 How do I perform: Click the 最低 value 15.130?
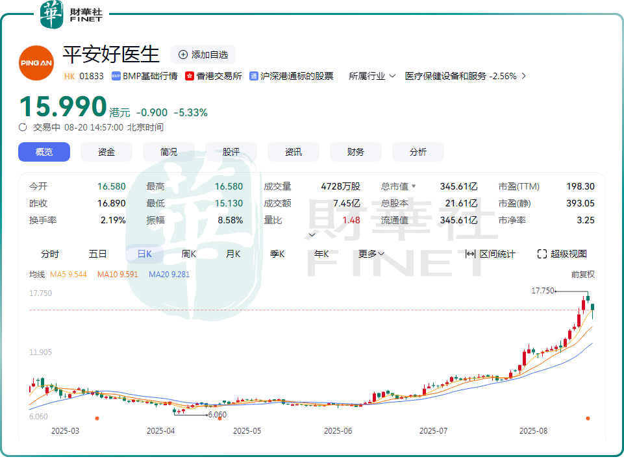[229, 203]
